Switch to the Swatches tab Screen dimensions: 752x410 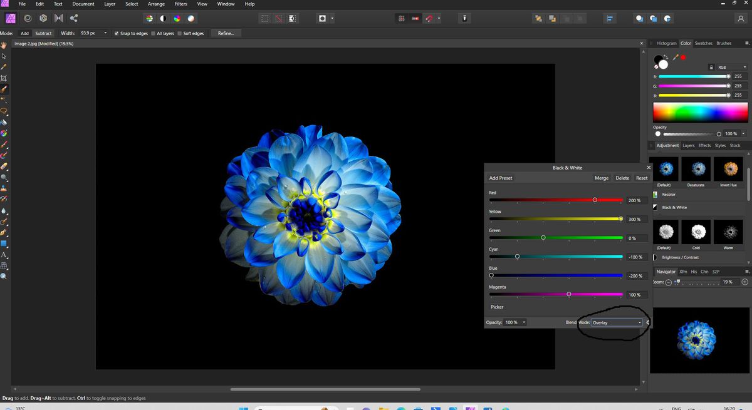(703, 43)
